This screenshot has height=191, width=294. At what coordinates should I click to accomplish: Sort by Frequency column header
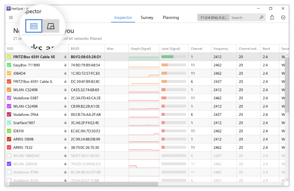(x=224, y=49)
